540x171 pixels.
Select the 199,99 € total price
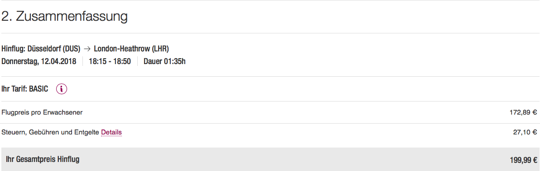(x=524, y=160)
